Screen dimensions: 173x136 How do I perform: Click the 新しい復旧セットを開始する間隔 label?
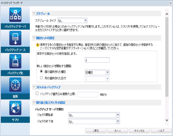click(x=54, y=66)
